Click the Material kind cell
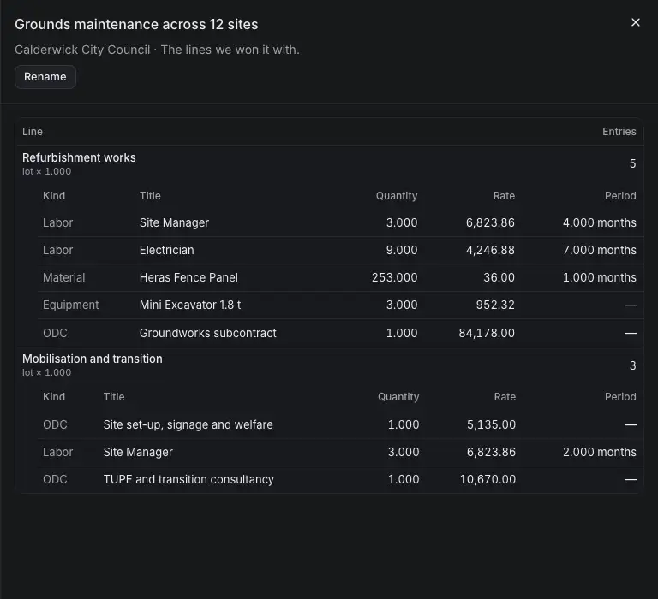The height and width of the screenshot is (599, 658). pos(63,277)
